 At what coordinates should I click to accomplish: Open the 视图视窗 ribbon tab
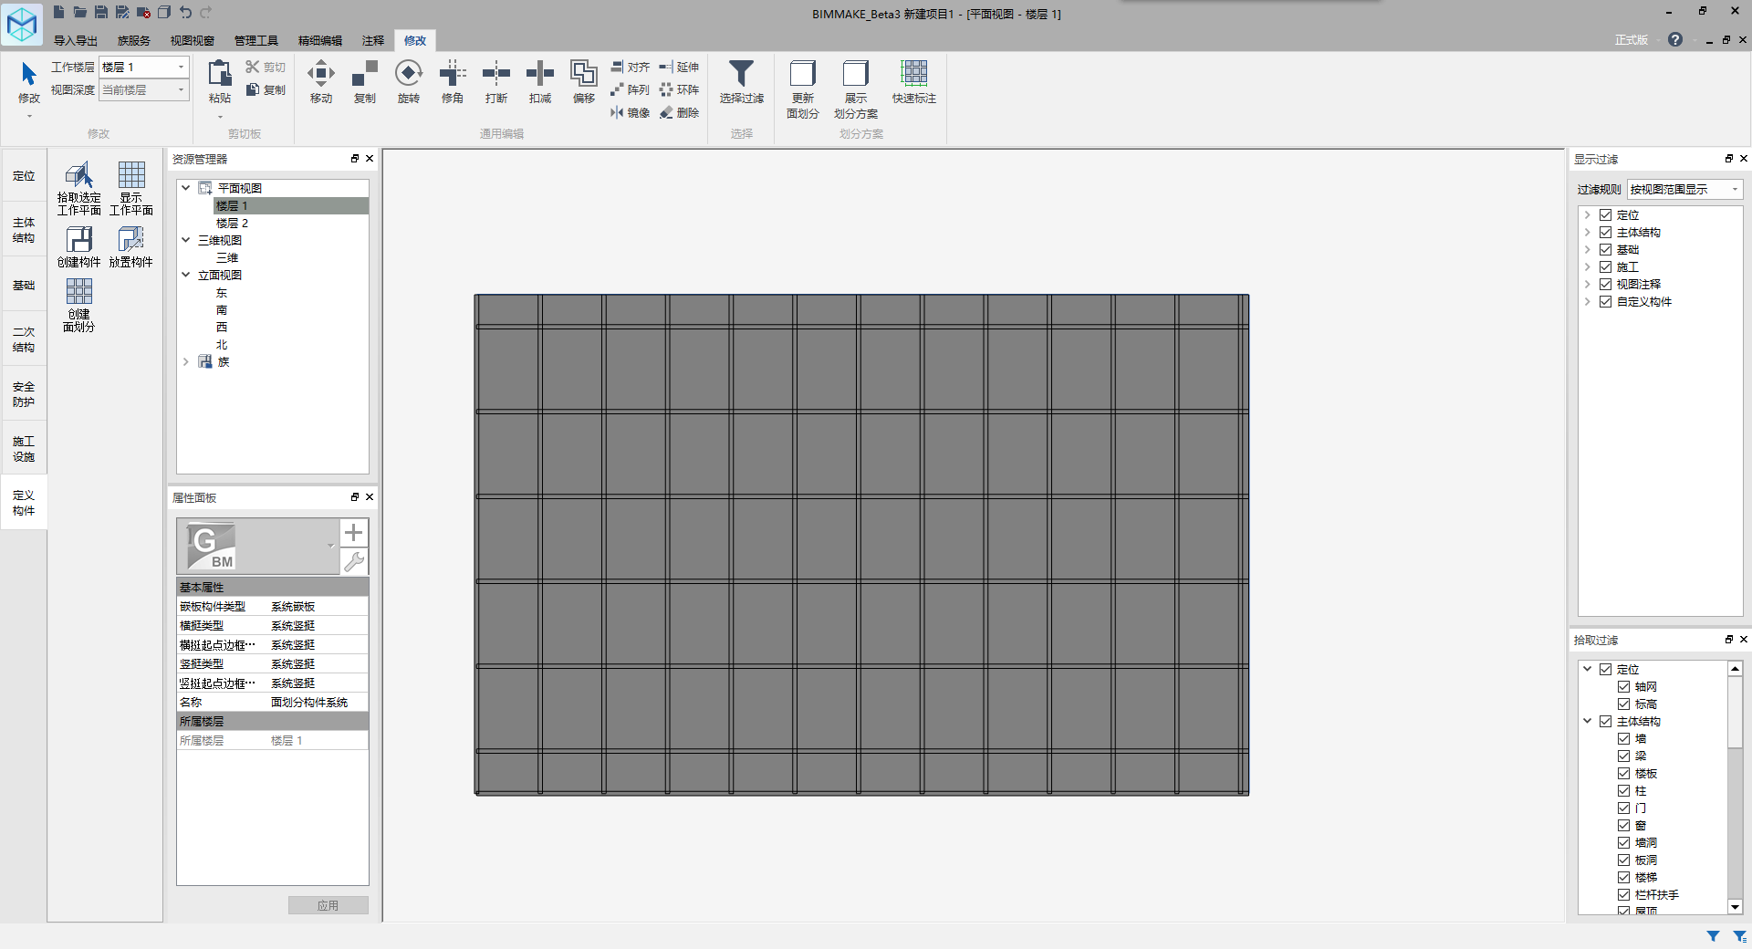point(192,40)
